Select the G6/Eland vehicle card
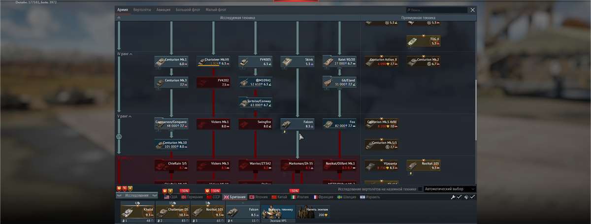Image resolution: width=591 pixels, height=224 pixels. 340,82
